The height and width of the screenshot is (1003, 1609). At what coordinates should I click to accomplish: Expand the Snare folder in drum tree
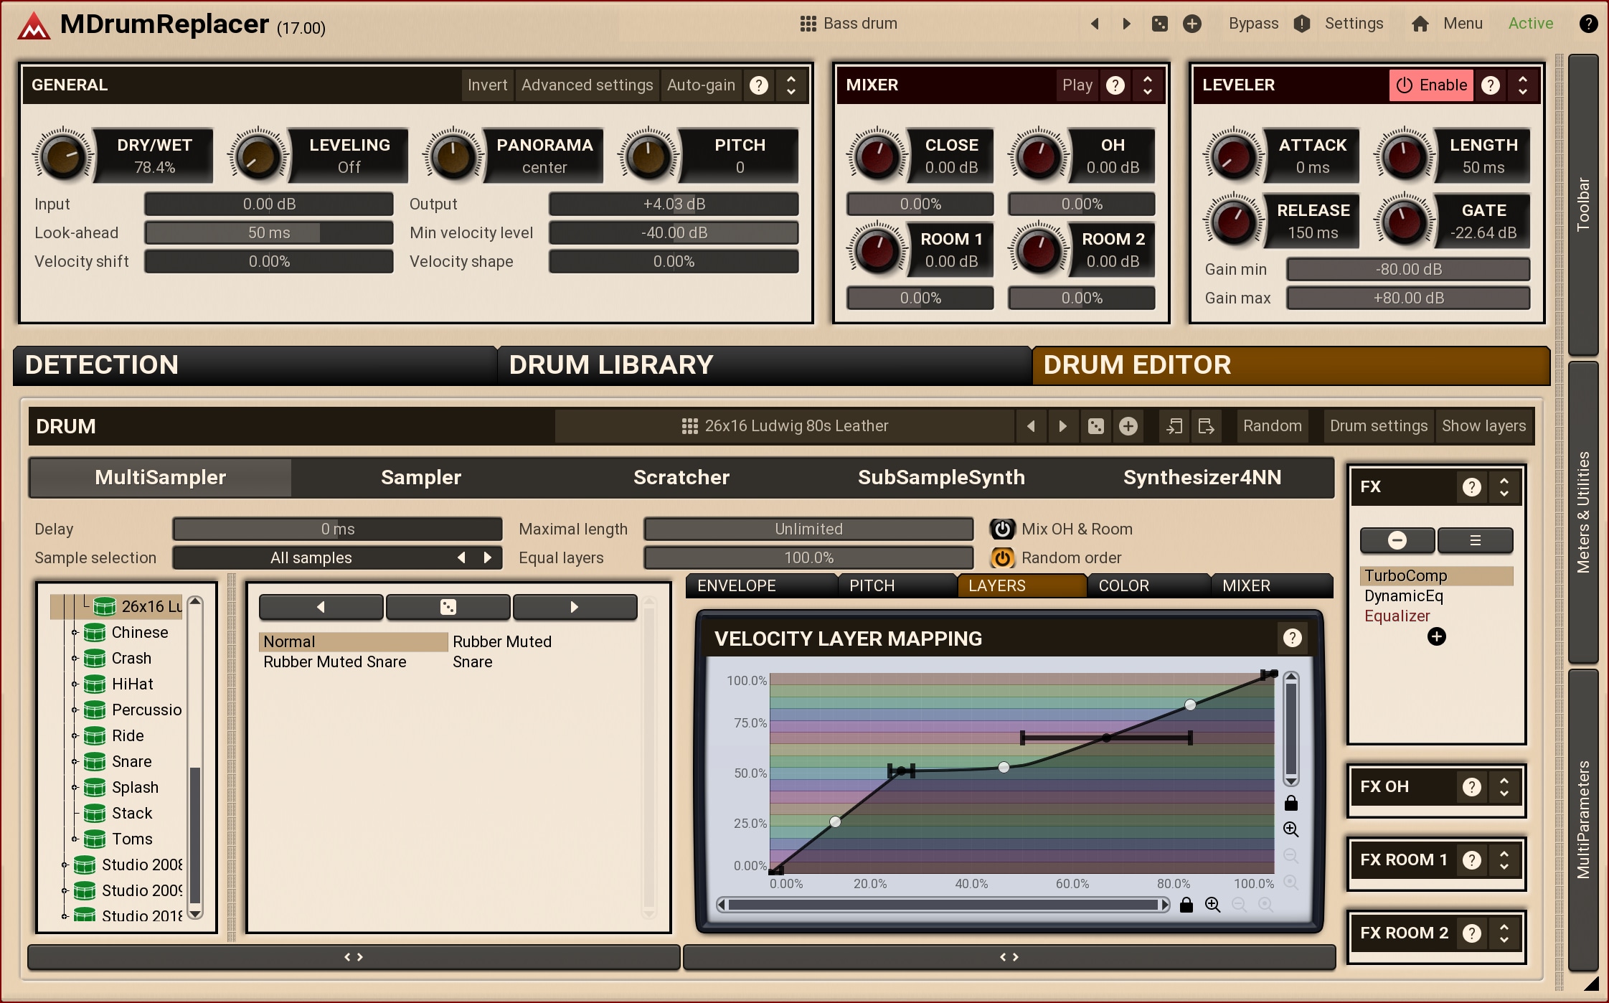tap(75, 761)
